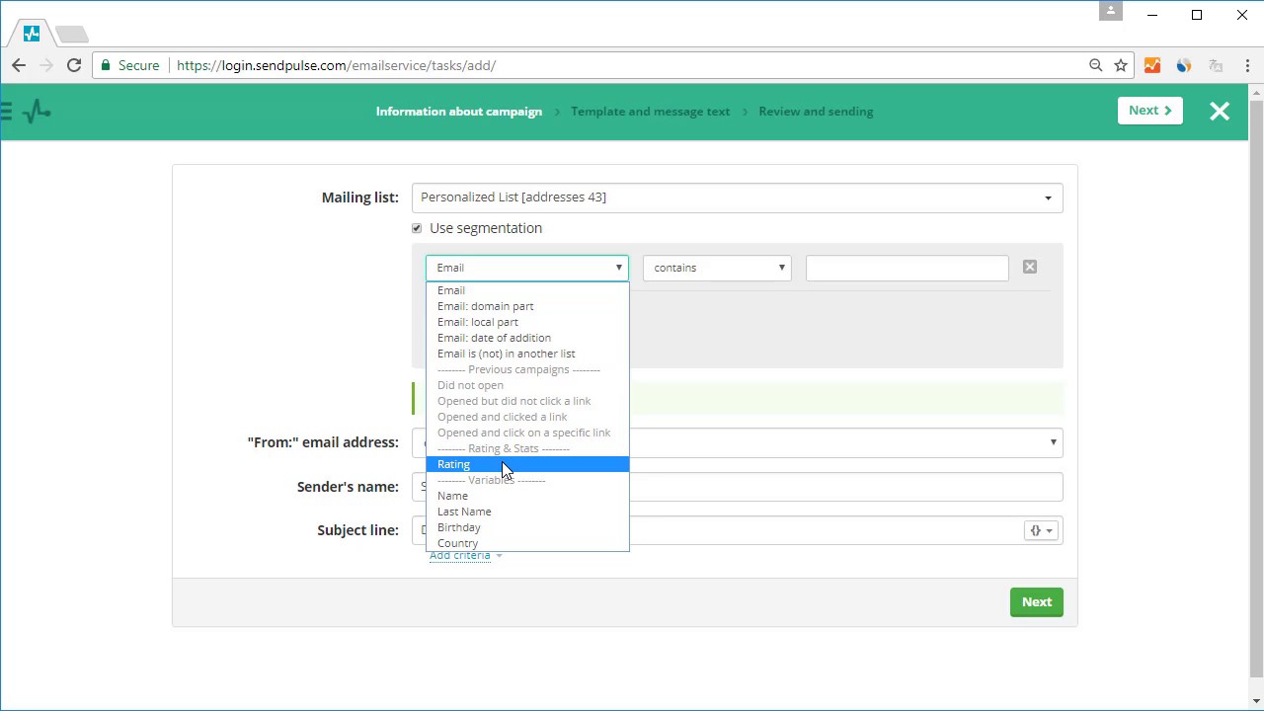Choose Email: local part option

point(527,322)
